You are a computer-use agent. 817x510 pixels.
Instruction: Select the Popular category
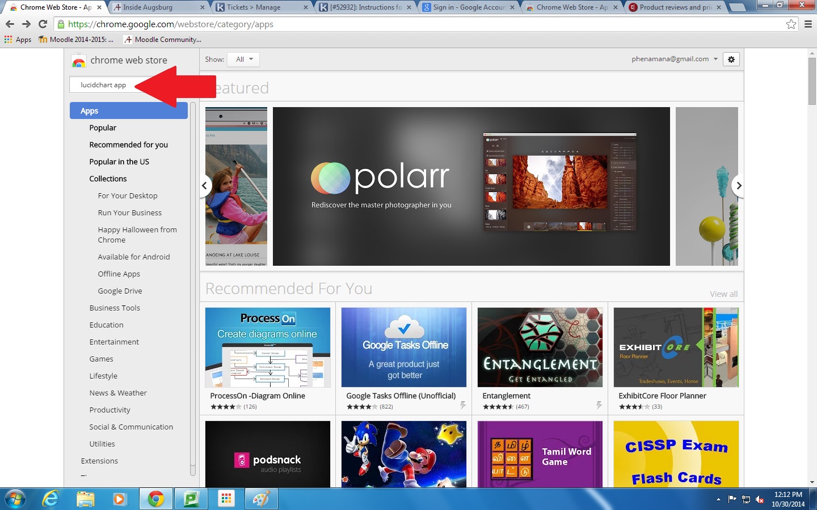coord(103,128)
